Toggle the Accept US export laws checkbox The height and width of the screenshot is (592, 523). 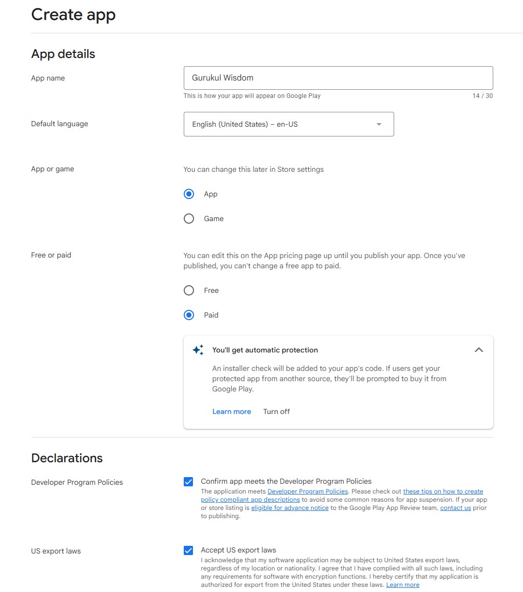click(x=188, y=550)
